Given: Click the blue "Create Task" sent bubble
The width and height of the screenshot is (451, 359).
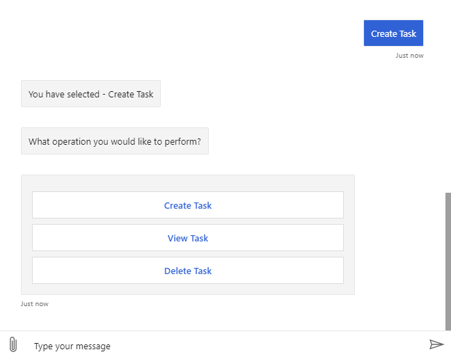Looking at the screenshot, I should pyautogui.click(x=393, y=33).
